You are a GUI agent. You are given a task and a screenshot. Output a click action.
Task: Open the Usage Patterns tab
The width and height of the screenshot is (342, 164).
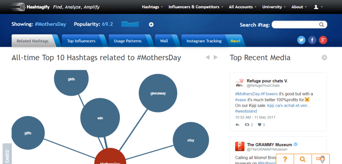click(128, 41)
